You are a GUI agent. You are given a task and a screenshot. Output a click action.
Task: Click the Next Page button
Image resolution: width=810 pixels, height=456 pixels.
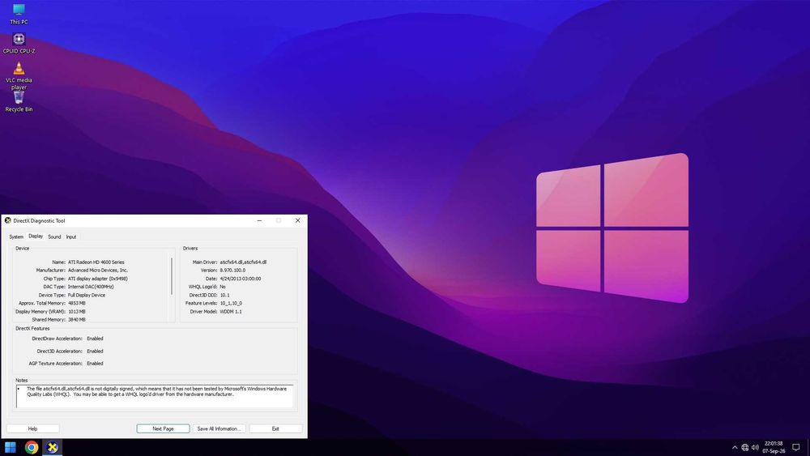click(x=164, y=428)
